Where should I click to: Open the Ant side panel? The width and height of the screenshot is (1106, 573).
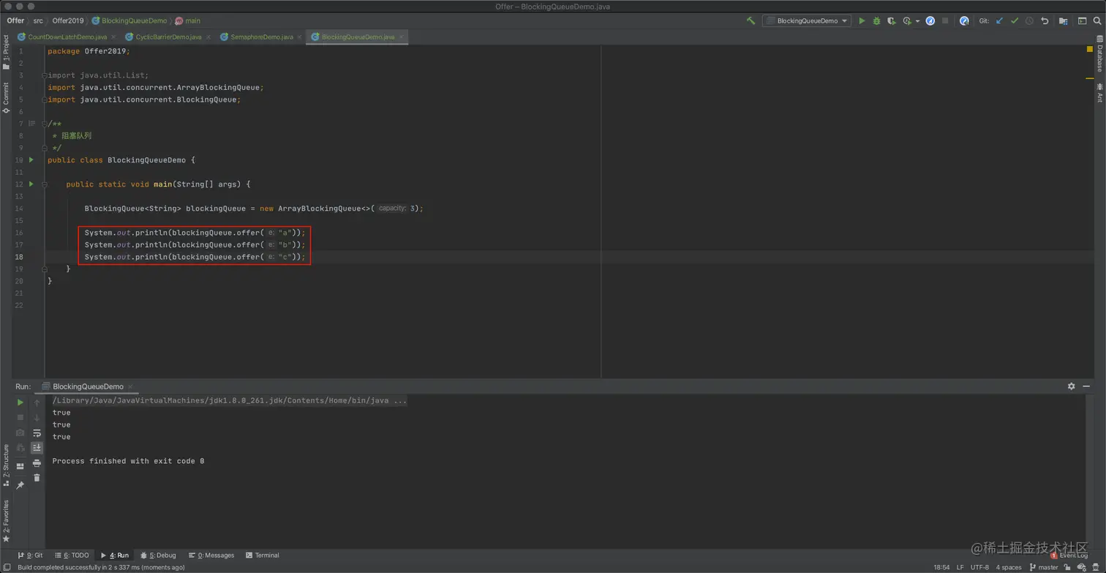point(1099,93)
